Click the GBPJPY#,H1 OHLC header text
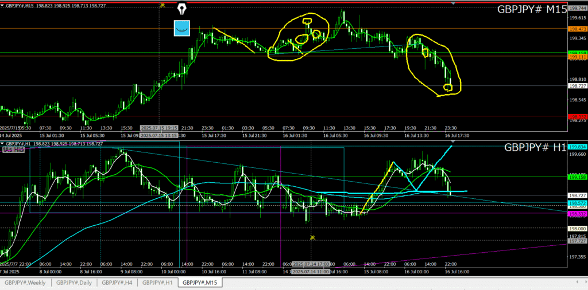Image resolution: width=588 pixels, height=290 pixels. 55,143
